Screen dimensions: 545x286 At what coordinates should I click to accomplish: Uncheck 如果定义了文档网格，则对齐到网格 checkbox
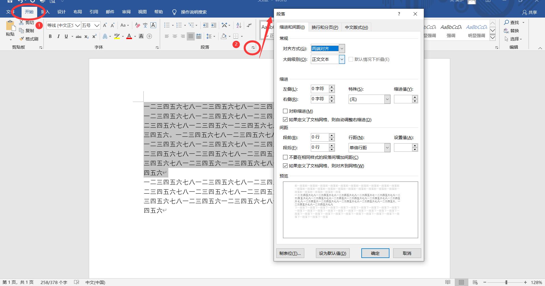click(285, 166)
